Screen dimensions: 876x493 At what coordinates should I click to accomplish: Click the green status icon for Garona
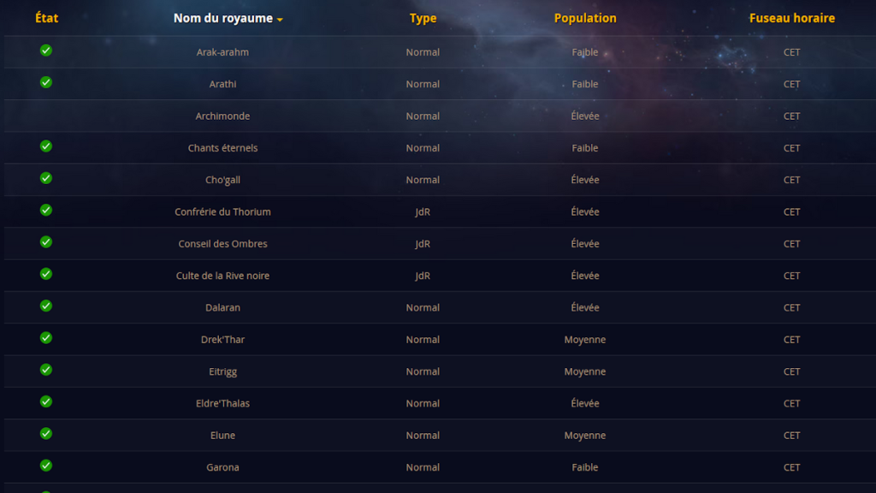pos(46,466)
